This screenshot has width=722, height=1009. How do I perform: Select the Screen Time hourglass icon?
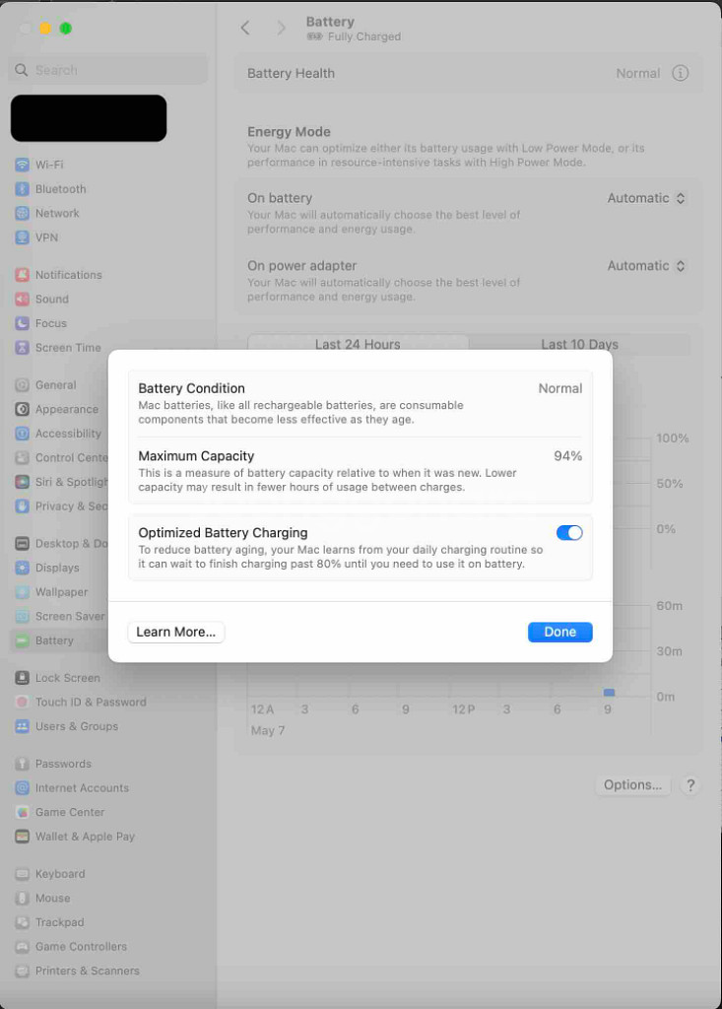click(22, 348)
